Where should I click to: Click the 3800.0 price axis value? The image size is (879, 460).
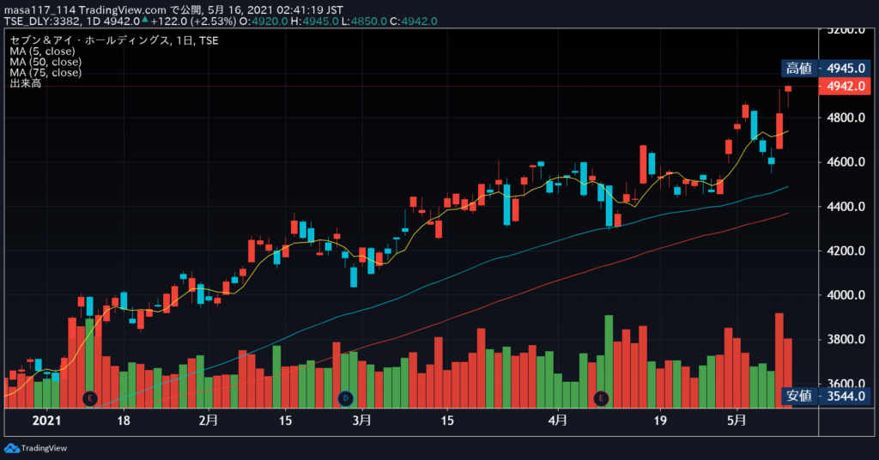[x=846, y=339]
